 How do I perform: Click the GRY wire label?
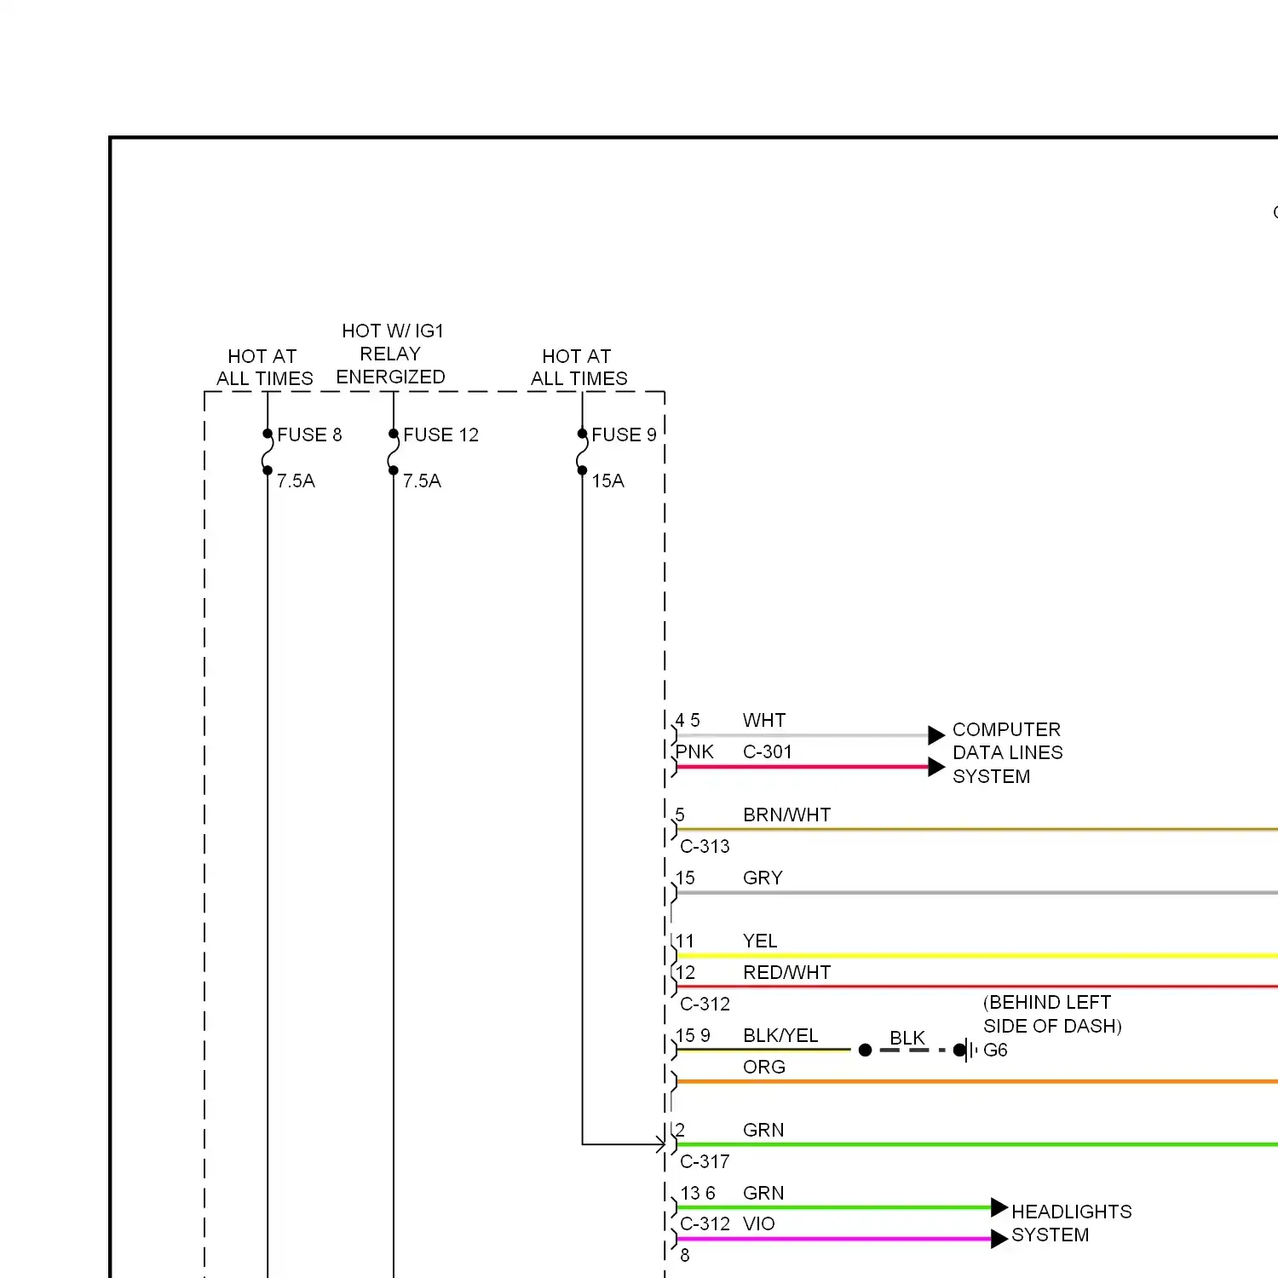coord(763,878)
